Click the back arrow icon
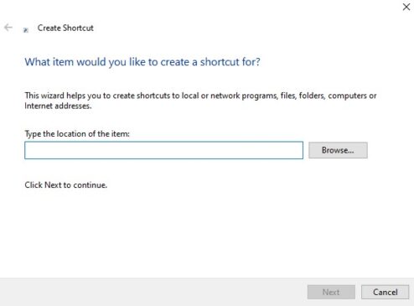414x306 pixels. pos(8,28)
